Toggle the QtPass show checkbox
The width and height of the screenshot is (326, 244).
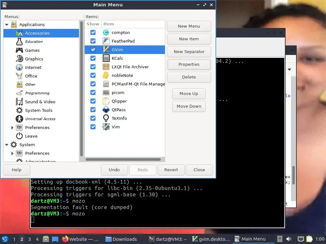[93, 110]
